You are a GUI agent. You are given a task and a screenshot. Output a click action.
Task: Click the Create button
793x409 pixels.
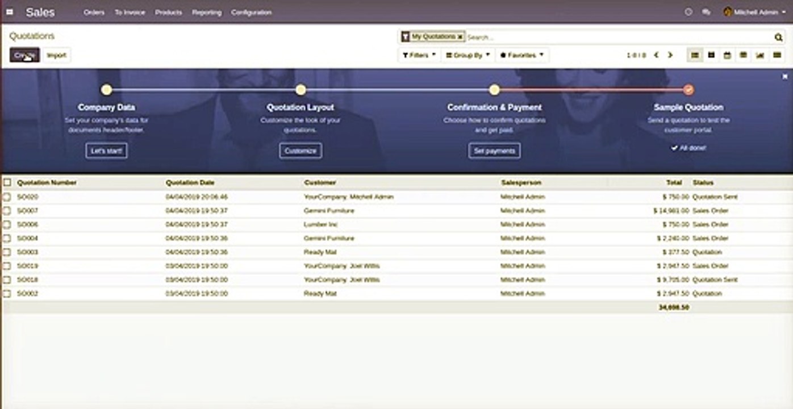click(x=24, y=55)
